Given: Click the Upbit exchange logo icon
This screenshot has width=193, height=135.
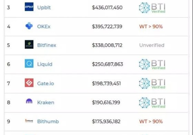Looking at the screenshot, I should pyautogui.click(x=29, y=7).
